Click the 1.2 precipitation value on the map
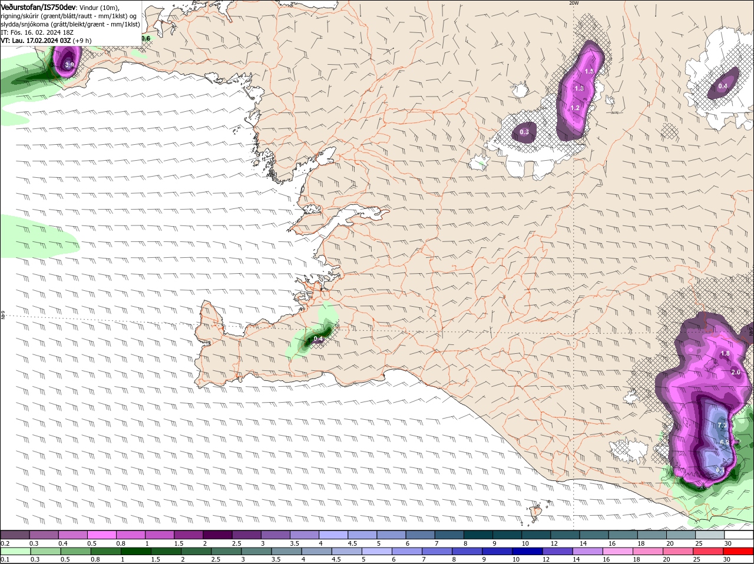The width and height of the screenshot is (754, 564). 576,108
